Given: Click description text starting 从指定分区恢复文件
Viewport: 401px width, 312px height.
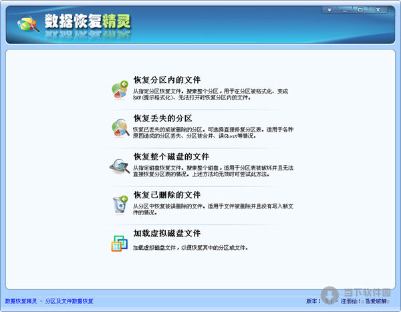Looking at the screenshot, I should click(x=211, y=94).
